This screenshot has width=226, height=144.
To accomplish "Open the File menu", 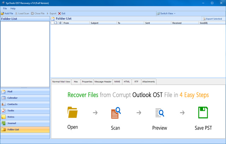I will point(5,8).
